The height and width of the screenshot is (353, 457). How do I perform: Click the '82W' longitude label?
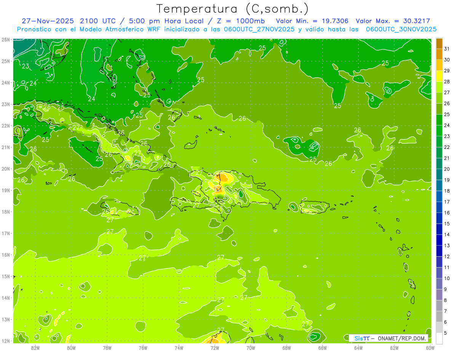coord(35,348)
